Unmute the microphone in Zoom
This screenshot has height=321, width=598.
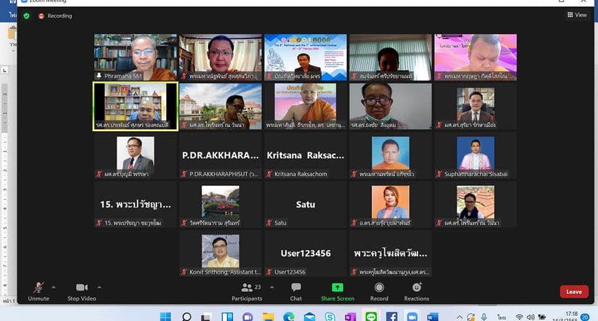click(39, 292)
